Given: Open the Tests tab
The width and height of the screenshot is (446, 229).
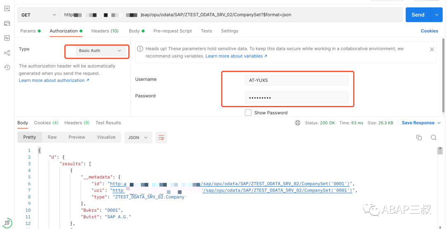Looking at the screenshot, I should (x=206, y=31).
